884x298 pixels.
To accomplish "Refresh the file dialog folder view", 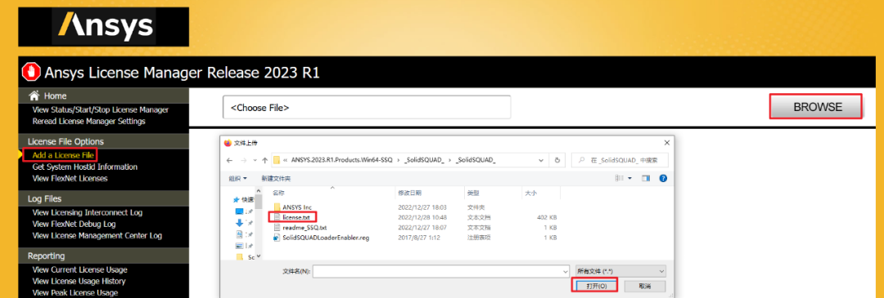I will 557,160.
